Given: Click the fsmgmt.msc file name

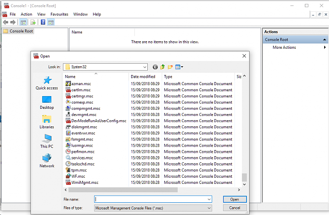Looking at the screenshot, I should coord(82,139).
